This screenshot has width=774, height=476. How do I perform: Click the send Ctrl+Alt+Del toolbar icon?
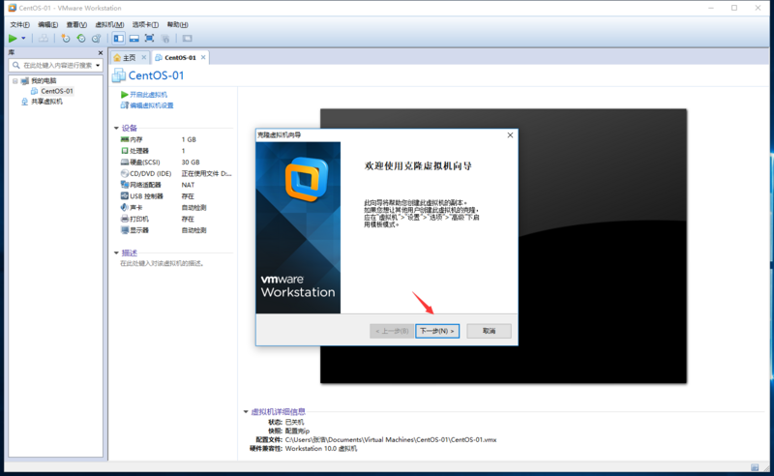coord(44,38)
